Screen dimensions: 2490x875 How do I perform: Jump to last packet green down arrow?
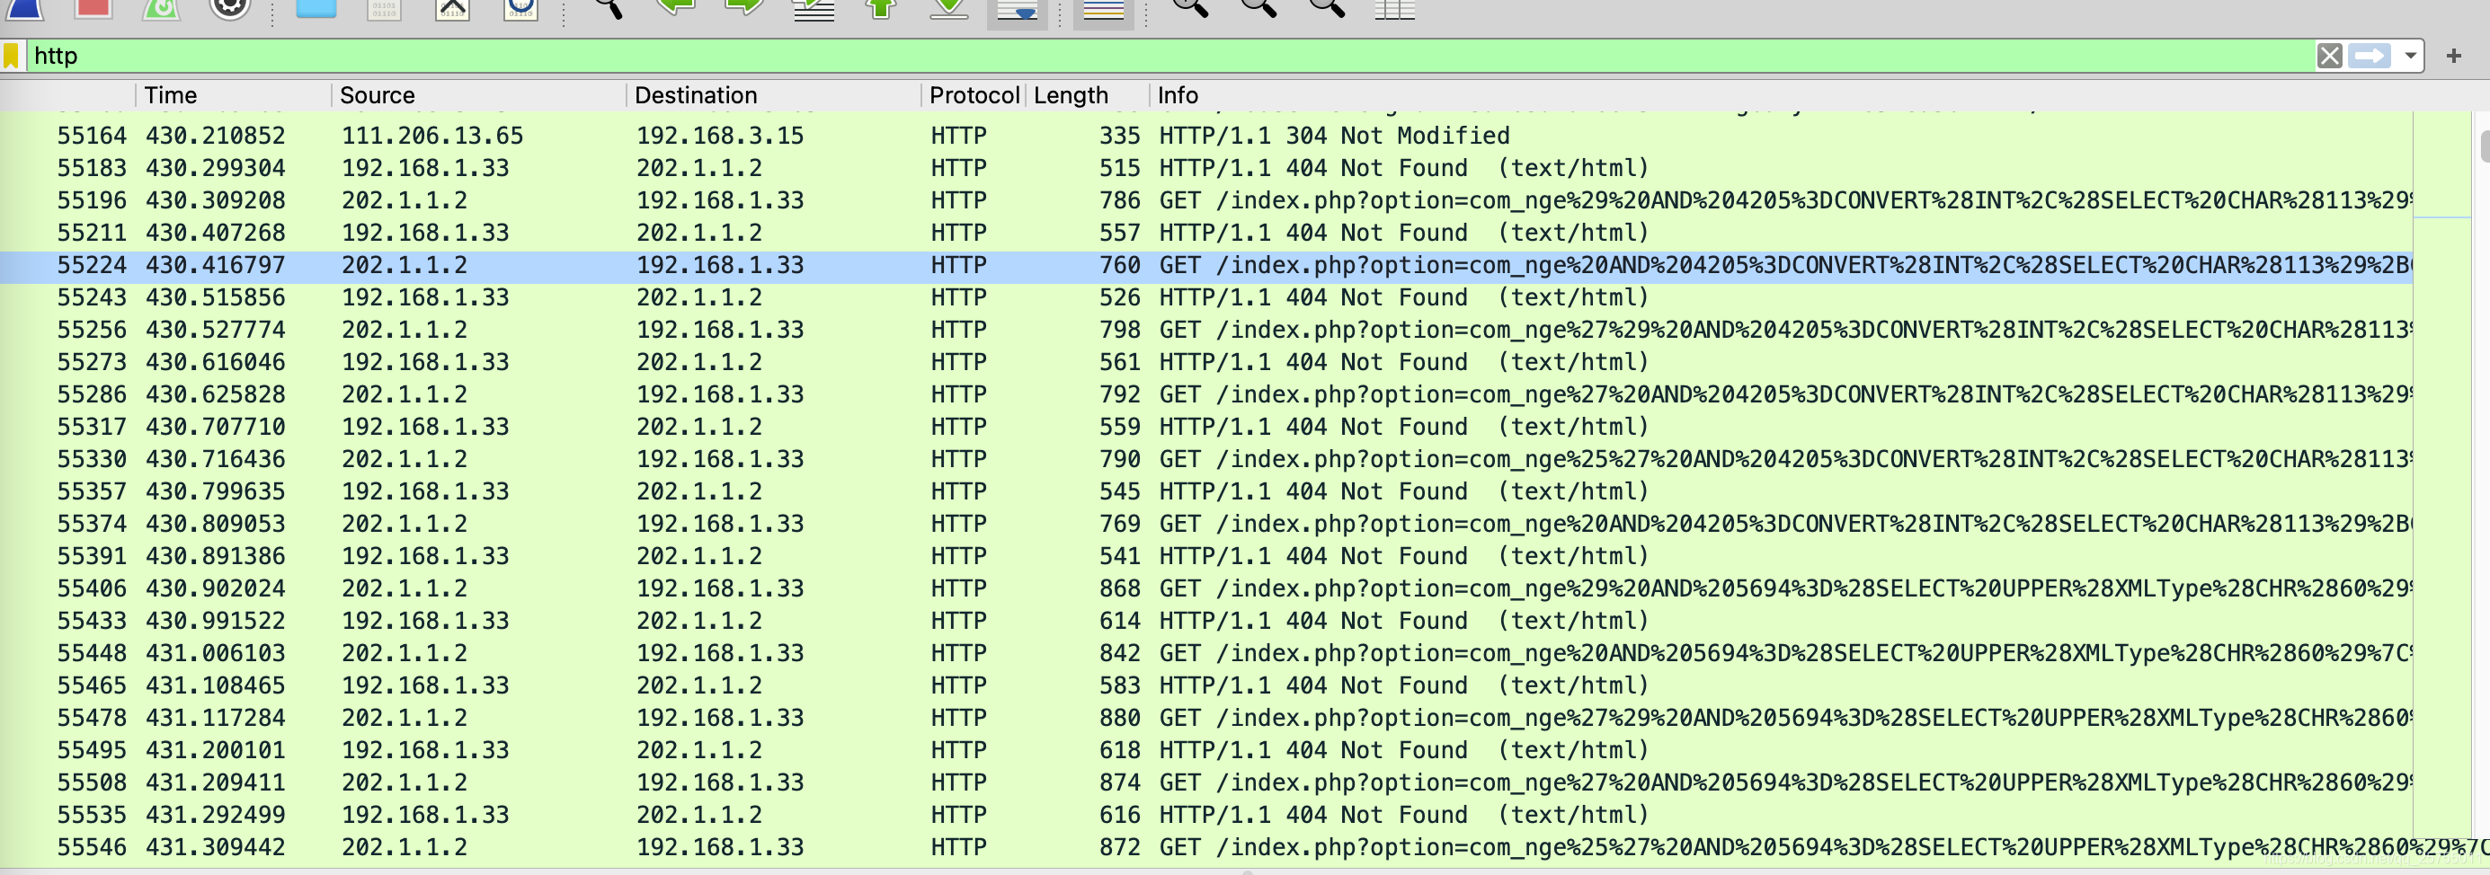949,8
